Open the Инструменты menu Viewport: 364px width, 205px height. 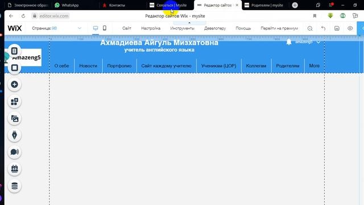183,28
